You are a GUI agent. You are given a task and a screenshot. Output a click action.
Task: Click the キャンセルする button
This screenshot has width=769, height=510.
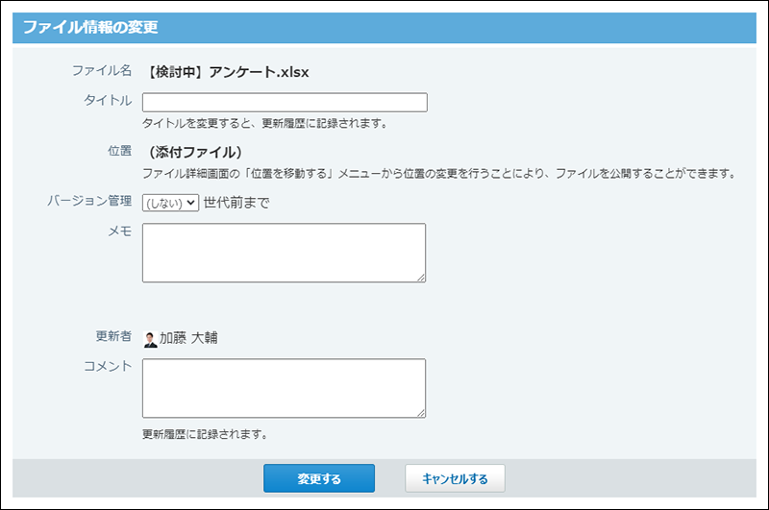[455, 478]
